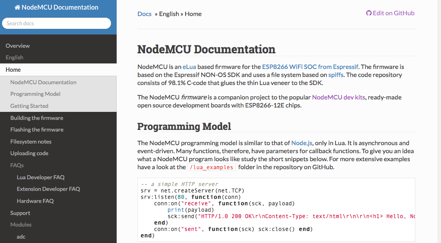441x243 pixels.
Task: Open the adc module page
Action: (x=21, y=237)
